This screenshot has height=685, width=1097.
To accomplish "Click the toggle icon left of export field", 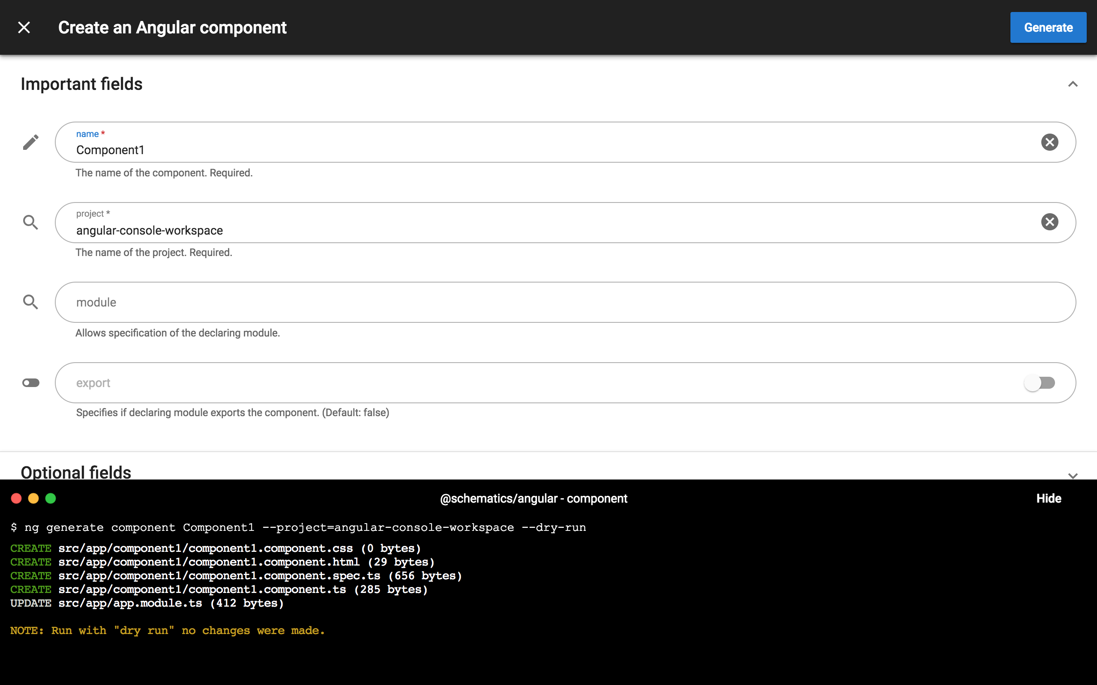I will tap(31, 383).
